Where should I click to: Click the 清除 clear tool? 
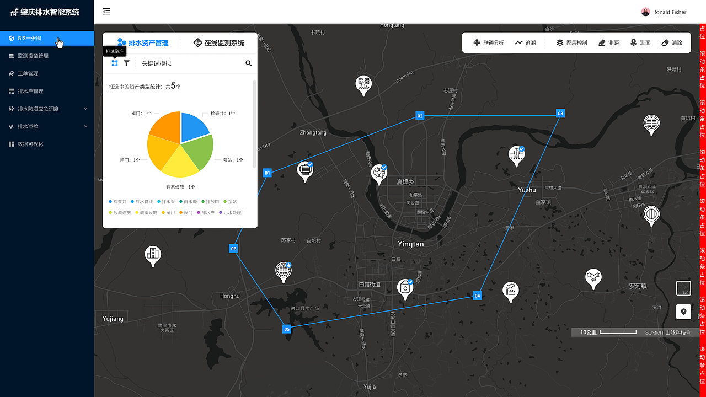(x=672, y=42)
